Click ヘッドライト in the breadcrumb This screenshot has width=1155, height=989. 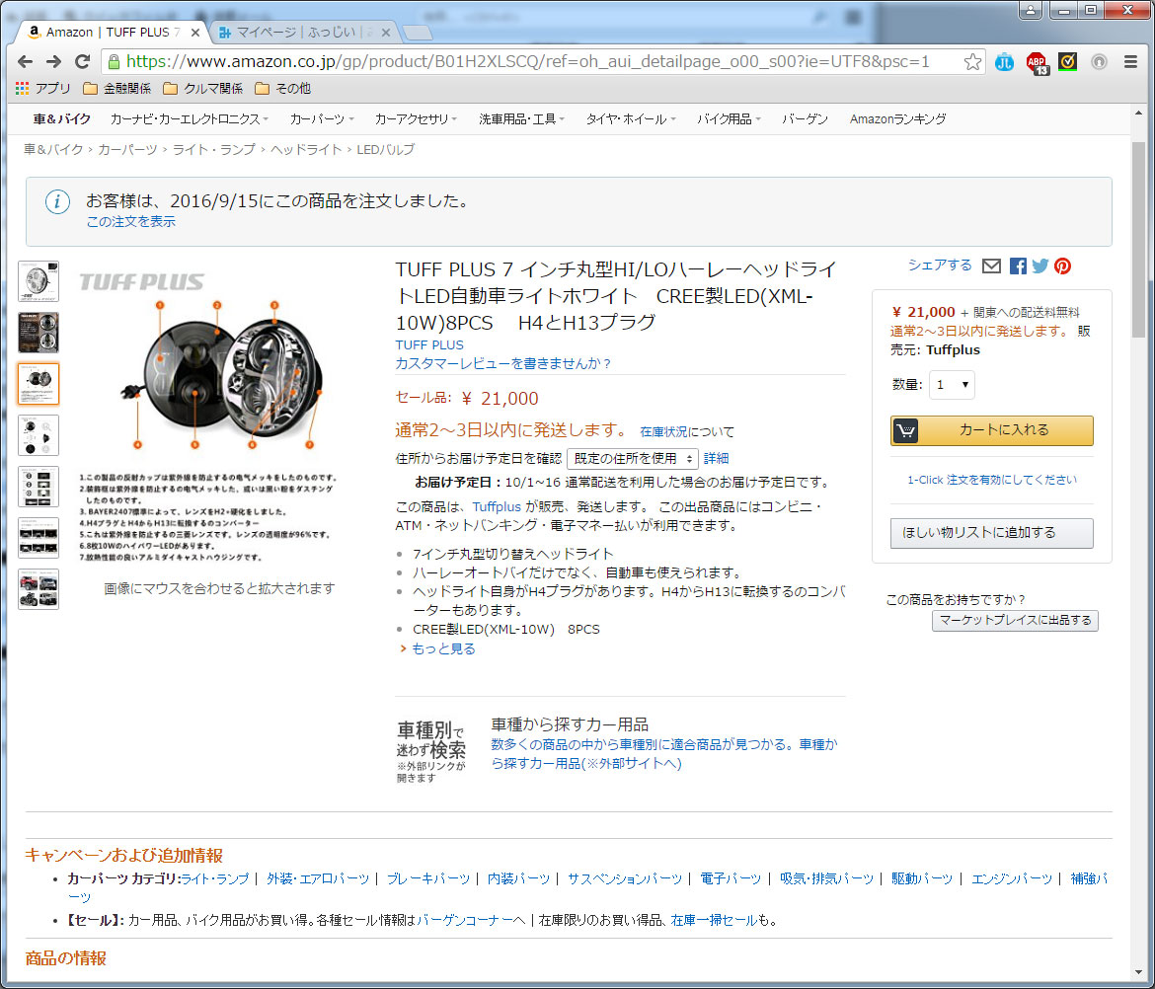click(x=306, y=149)
